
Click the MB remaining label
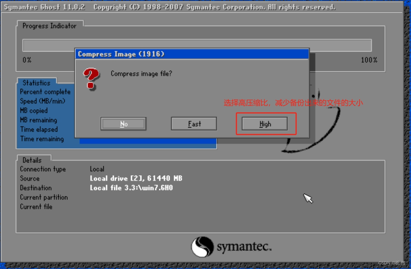click(x=38, y=120)
